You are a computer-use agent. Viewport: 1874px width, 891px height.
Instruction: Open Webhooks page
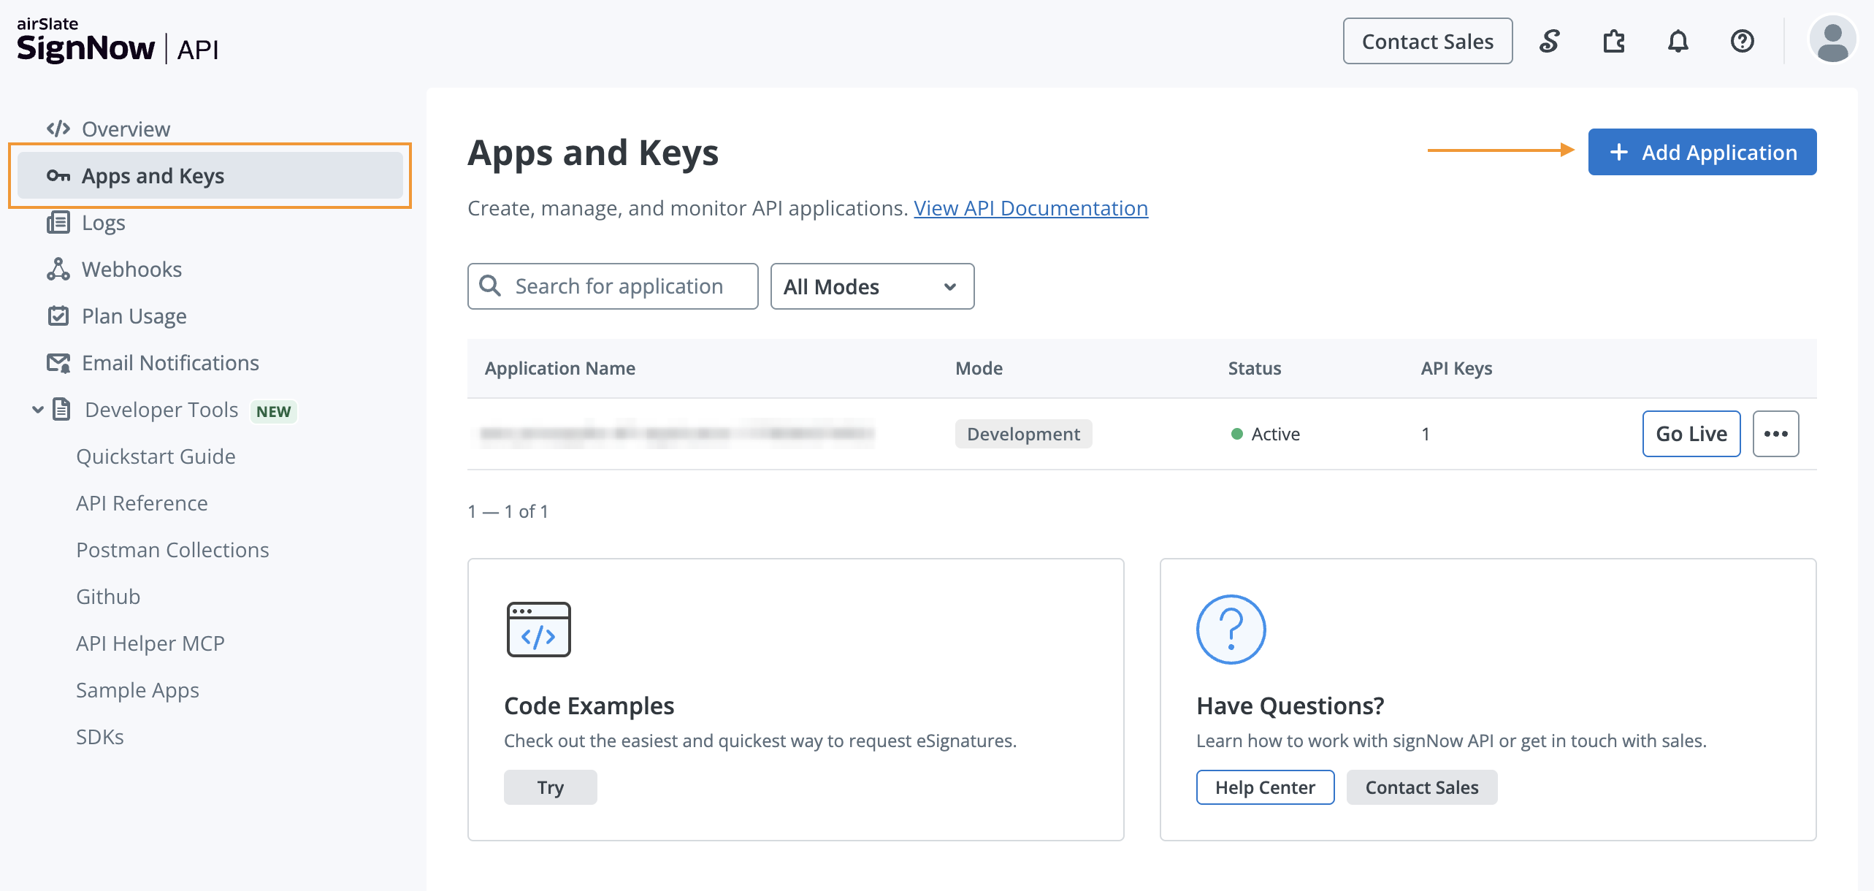click(x=131, y=269)
